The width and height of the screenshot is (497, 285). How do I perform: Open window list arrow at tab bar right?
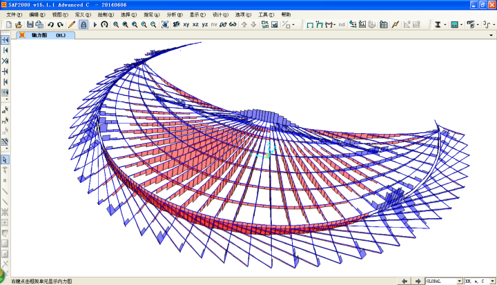pyautogui.click(x=491, y=35)
